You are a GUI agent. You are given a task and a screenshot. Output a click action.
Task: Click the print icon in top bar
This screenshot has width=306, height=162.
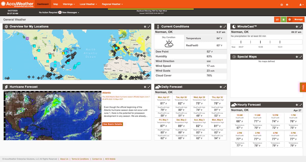click(x=282, y=5)
